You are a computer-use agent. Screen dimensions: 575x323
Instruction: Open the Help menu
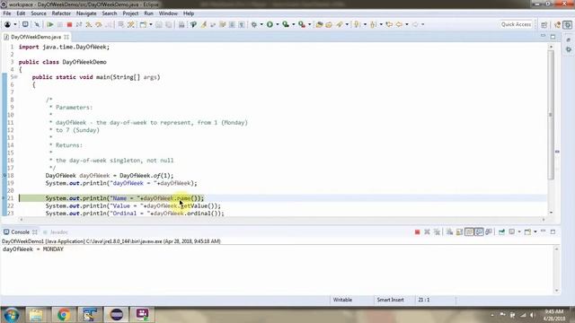click(x=189, y=13)
